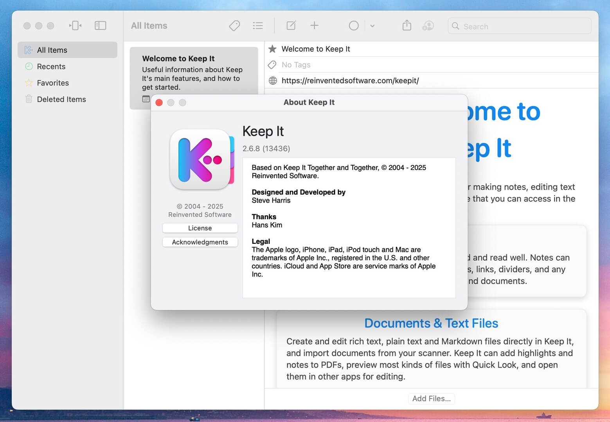610x422 pixels.
Task: Click the compact mode toolbar icon
Action: (75, 26)
